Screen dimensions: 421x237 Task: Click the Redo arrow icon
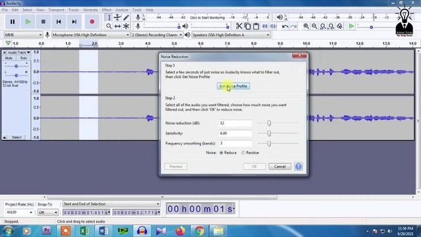coord(293,26)
